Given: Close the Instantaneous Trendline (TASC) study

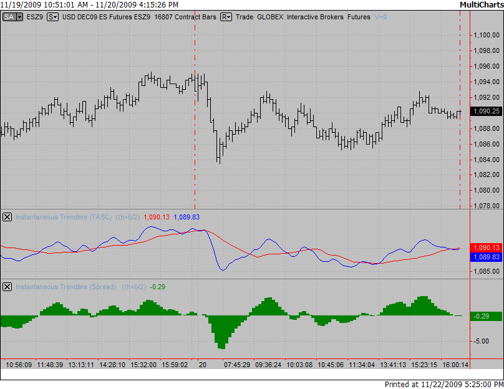Looking at the screenshot, I should [x=7, y=217].
